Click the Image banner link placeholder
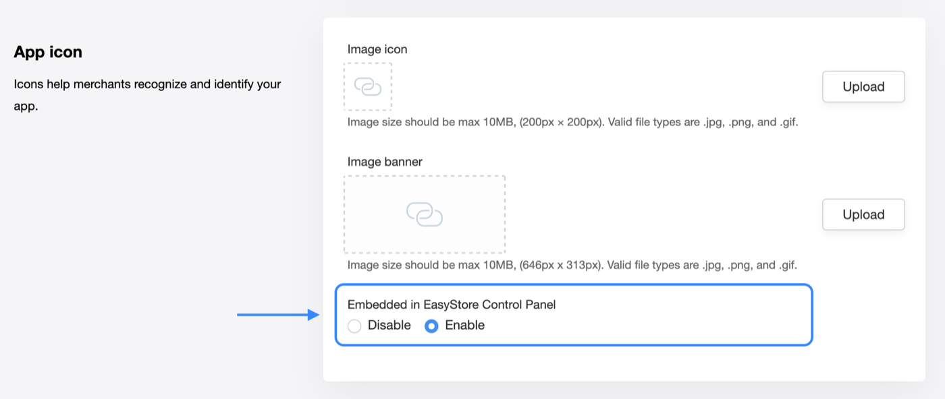This screenshot has height=399, width=945. 425,214
